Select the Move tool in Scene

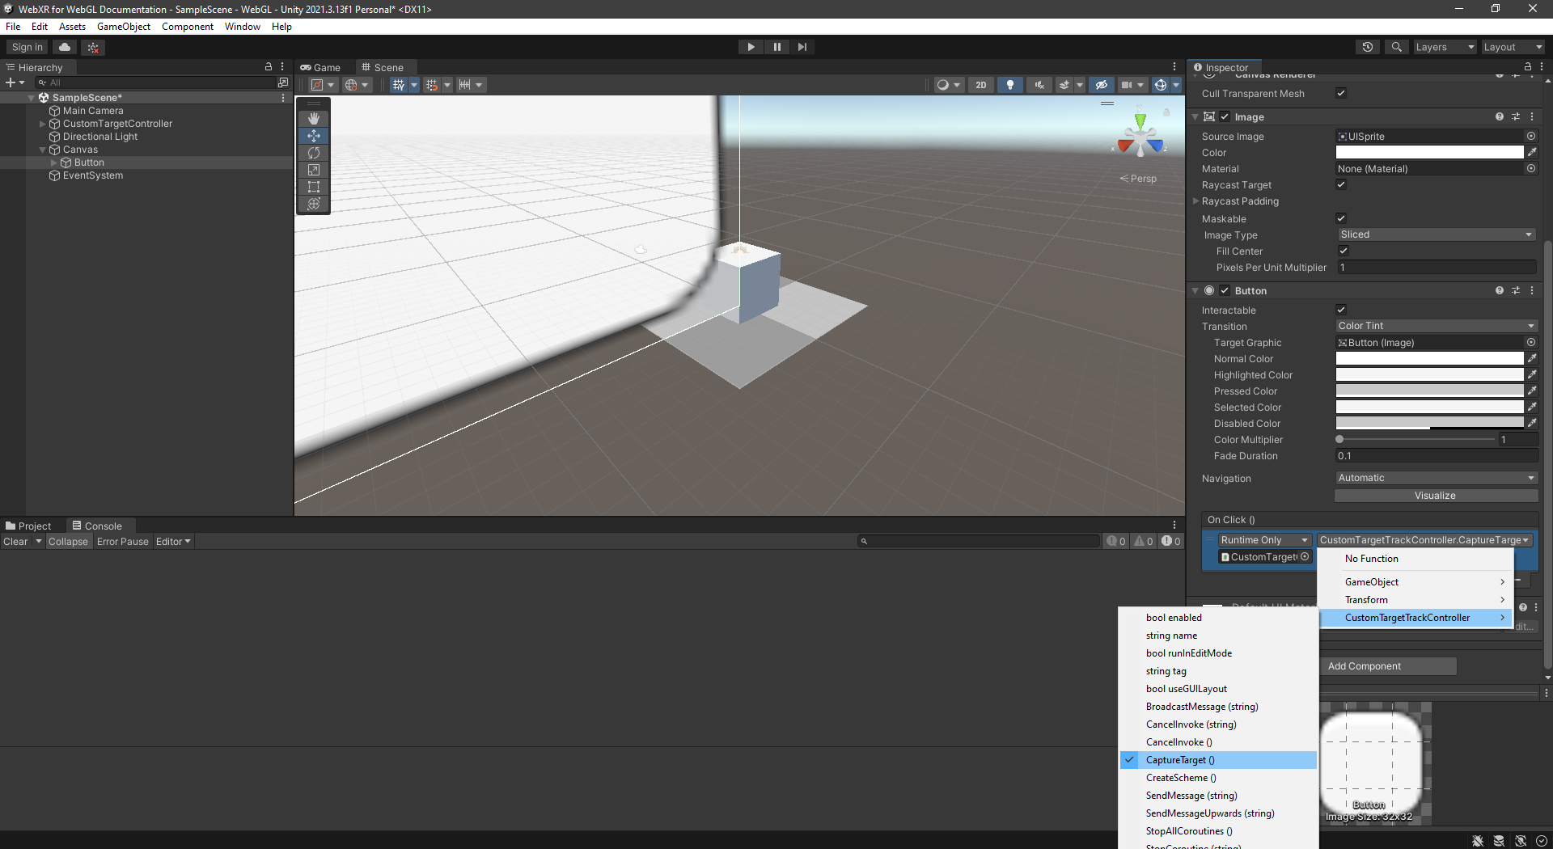coord(314,136)
